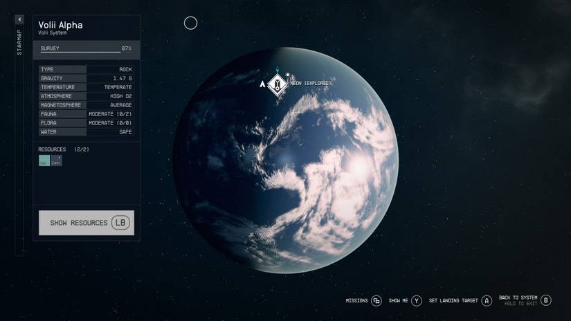The width and height of the screenshot is (571, 321).
Task: Collapse the panel with the left arrow
Action: (x=19, y=20)
